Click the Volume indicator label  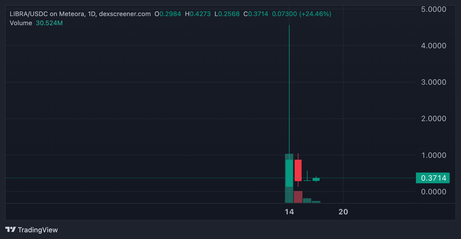click(21, 23)
